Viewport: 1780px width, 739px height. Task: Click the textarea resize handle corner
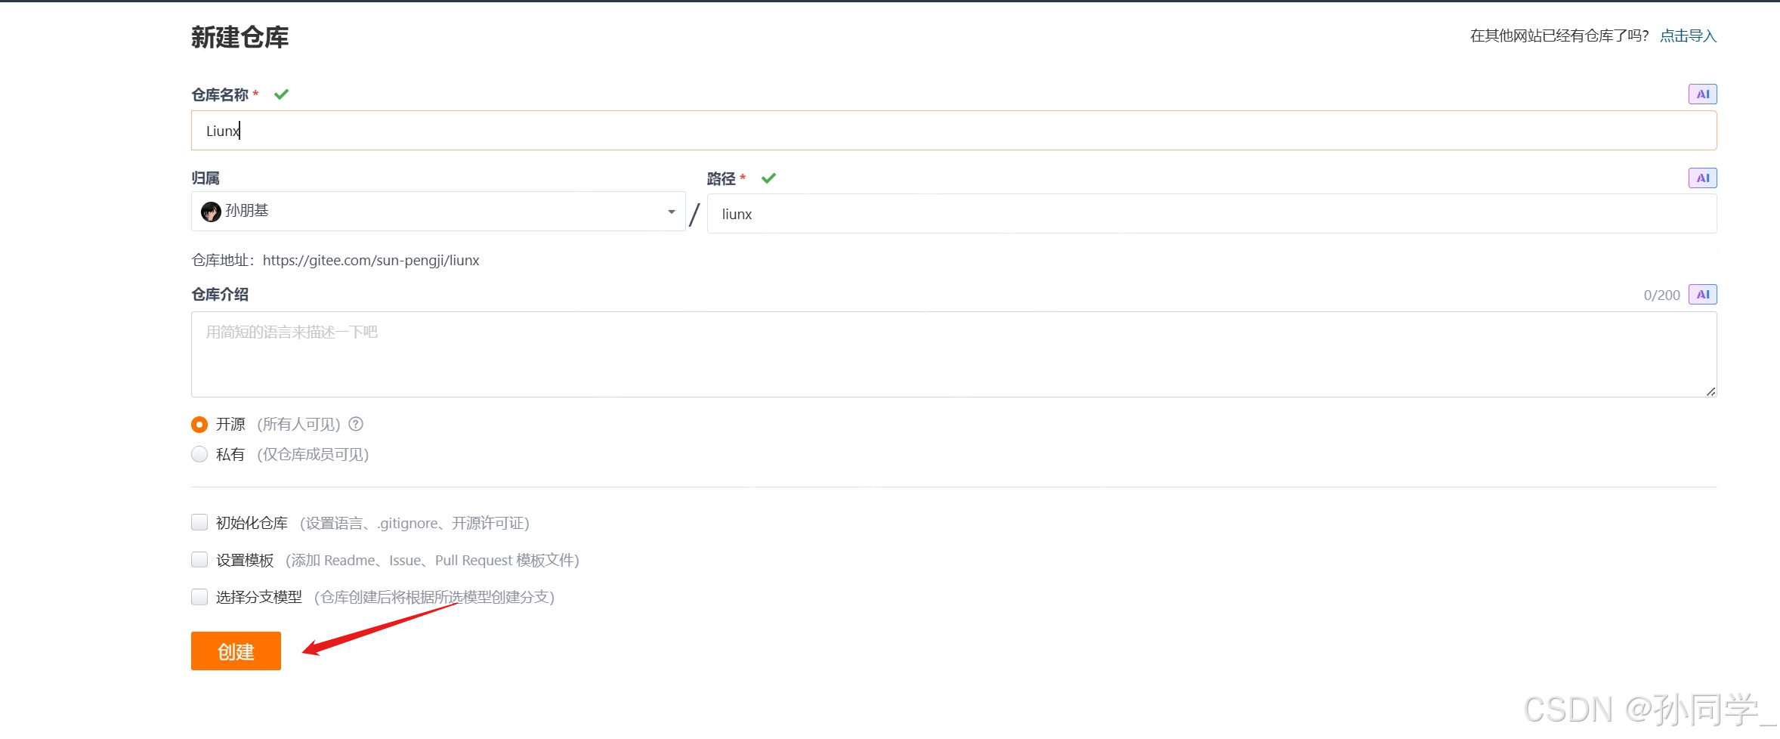point(1710,391)
